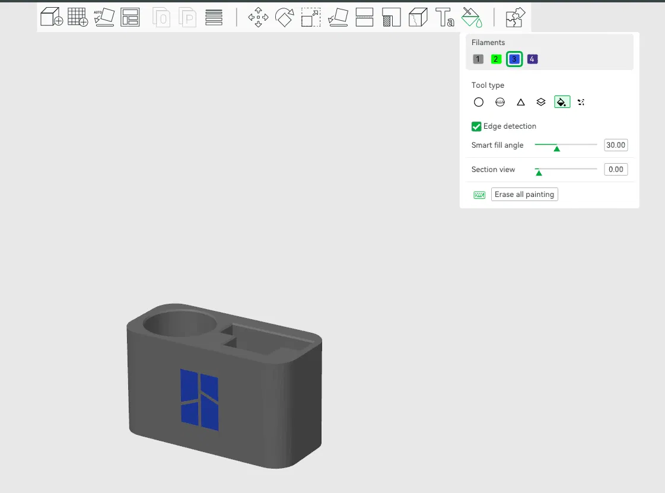Image resolution: width=665 pixels, height=493 pixels.
Task: Open the Cut tool
Action: [x=364, y=17]
